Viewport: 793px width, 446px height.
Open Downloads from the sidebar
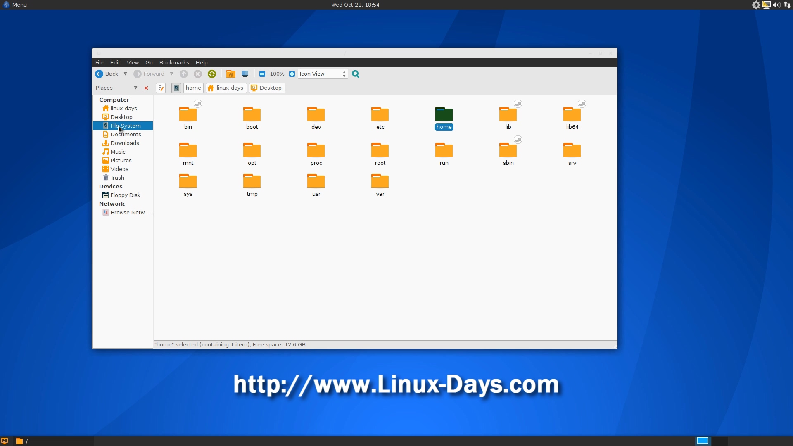point(123,143)
